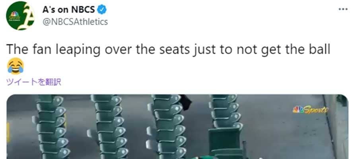The image size is (358, 159).
Task: Click the black object atop the seats
Action: pyautogui.click(x=186, y=102)
